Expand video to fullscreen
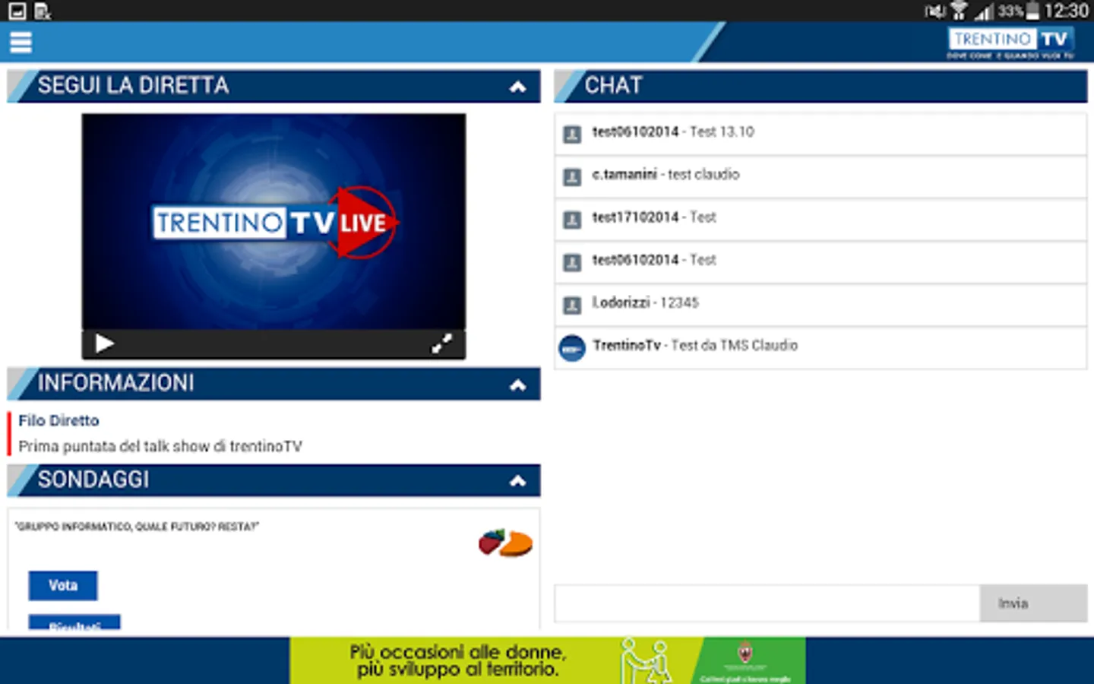 coord(441,344)
